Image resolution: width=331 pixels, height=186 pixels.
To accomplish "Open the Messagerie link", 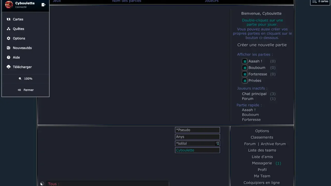I will pyautogui.click(x=262, y=163).
